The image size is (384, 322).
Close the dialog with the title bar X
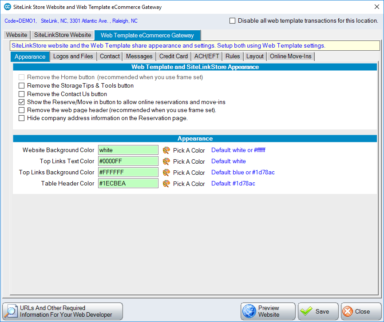(377, 7)
